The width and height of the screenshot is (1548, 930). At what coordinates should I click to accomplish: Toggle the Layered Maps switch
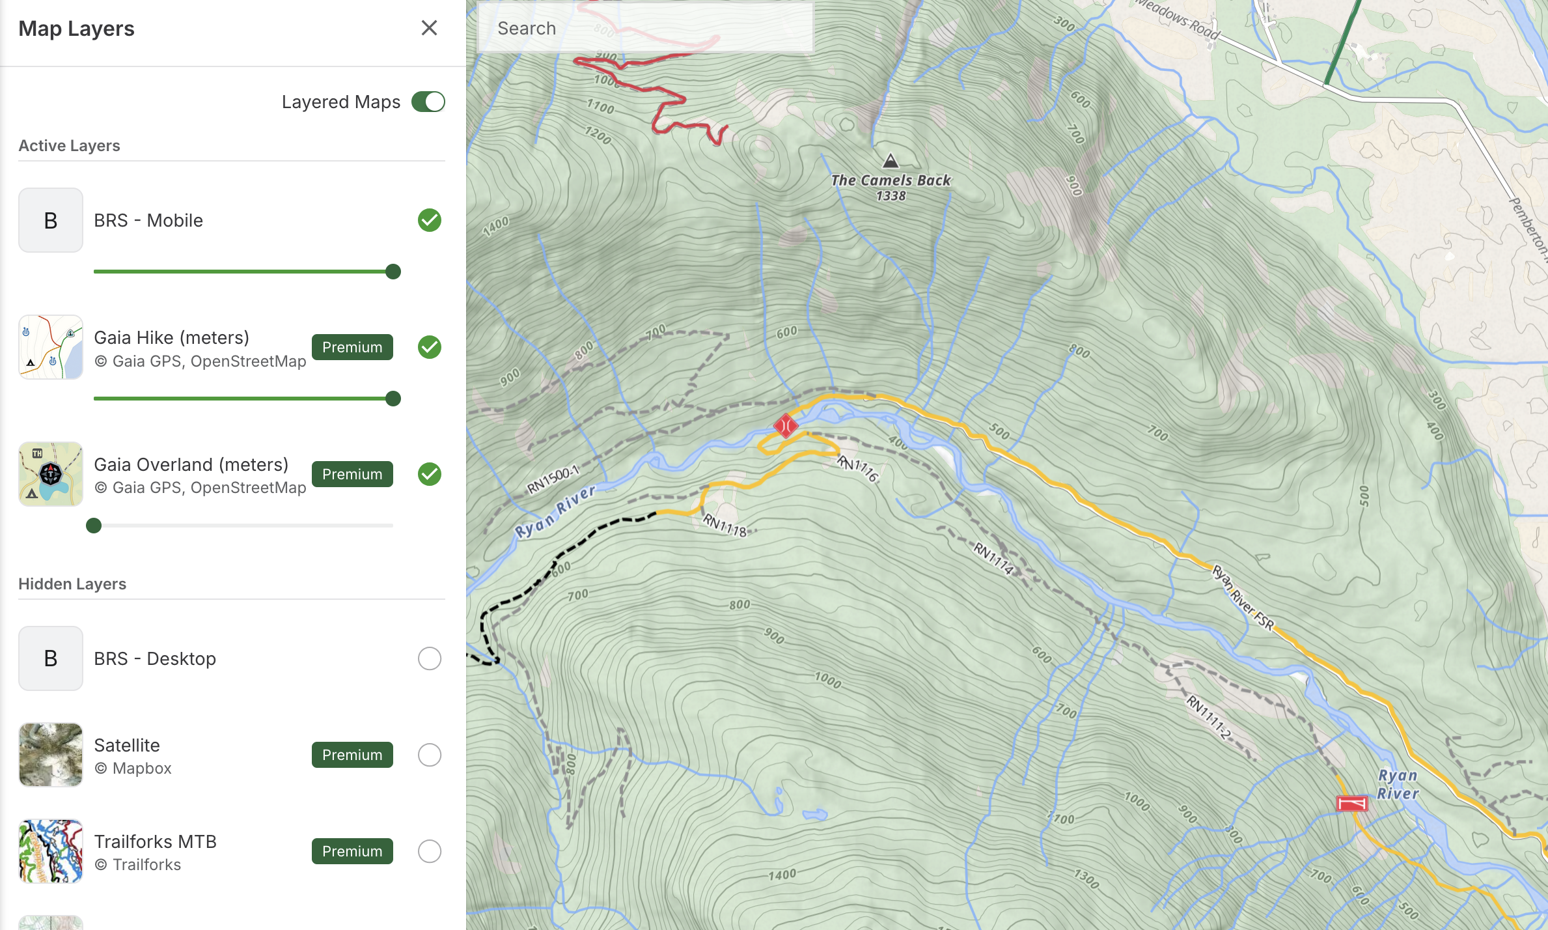428,102
